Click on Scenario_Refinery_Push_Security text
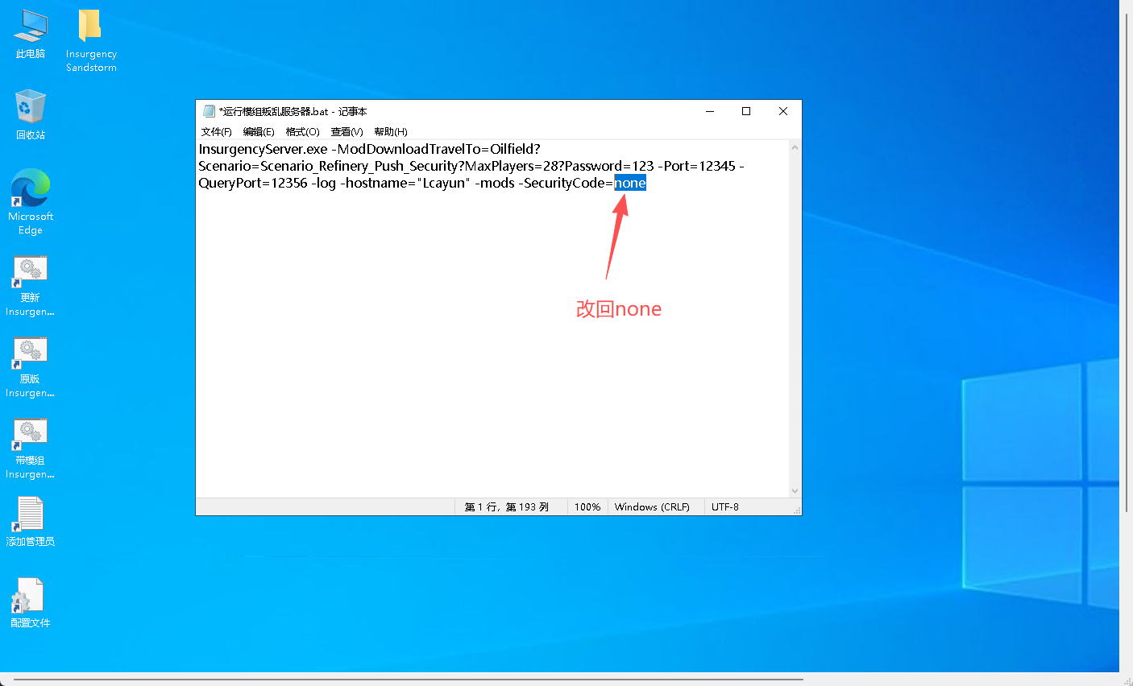The width and height of the screenshot is (1133, 686). [x=359, y=166]
